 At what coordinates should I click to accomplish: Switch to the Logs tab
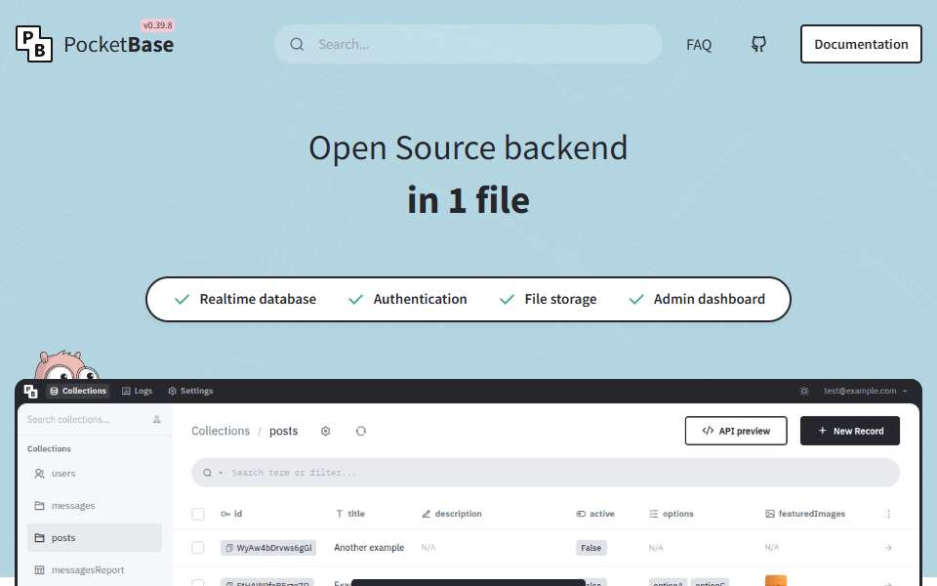[x=137, y=391]
